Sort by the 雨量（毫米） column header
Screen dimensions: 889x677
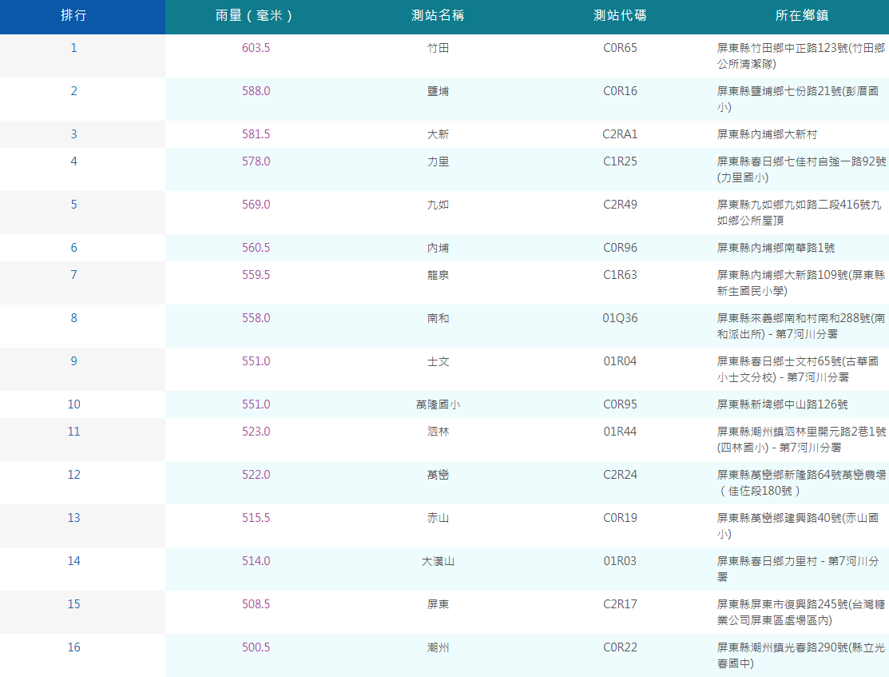[x=256, y=15]
